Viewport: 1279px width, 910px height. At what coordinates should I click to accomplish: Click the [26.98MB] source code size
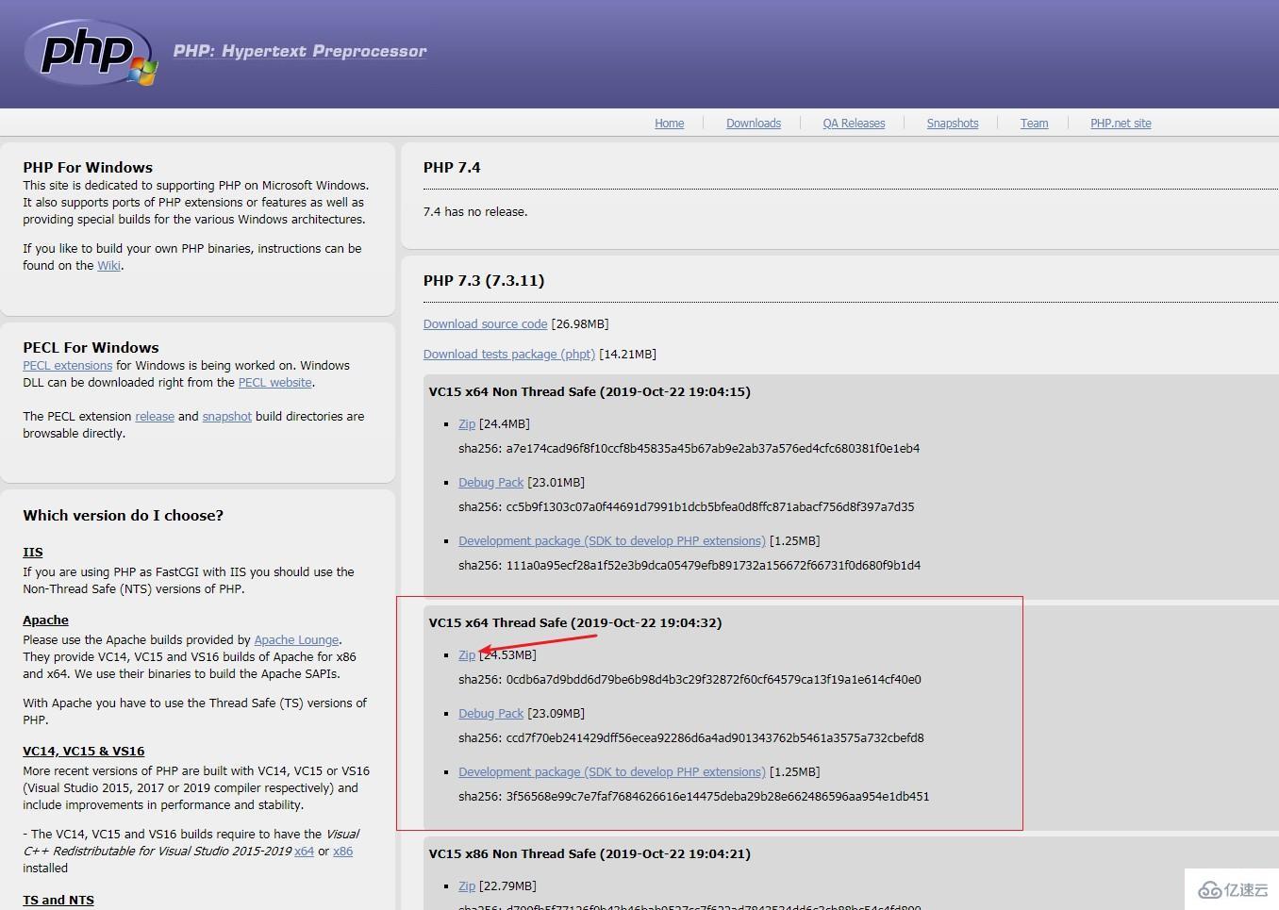[x=580, y=324]
